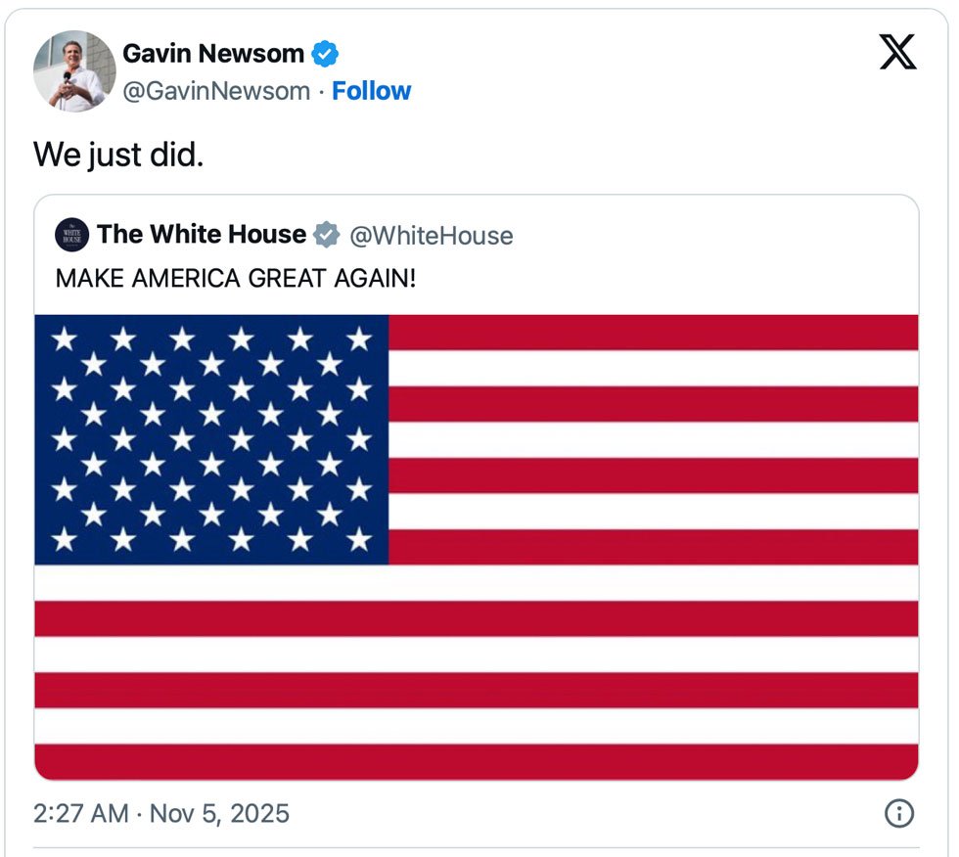Click the @GavinNewsom handle

coord(215,91)
